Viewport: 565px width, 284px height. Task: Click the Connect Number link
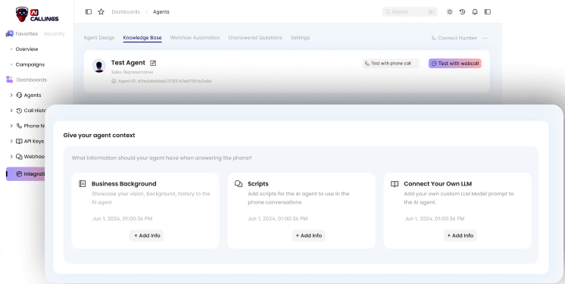click(x=454, y=38)
